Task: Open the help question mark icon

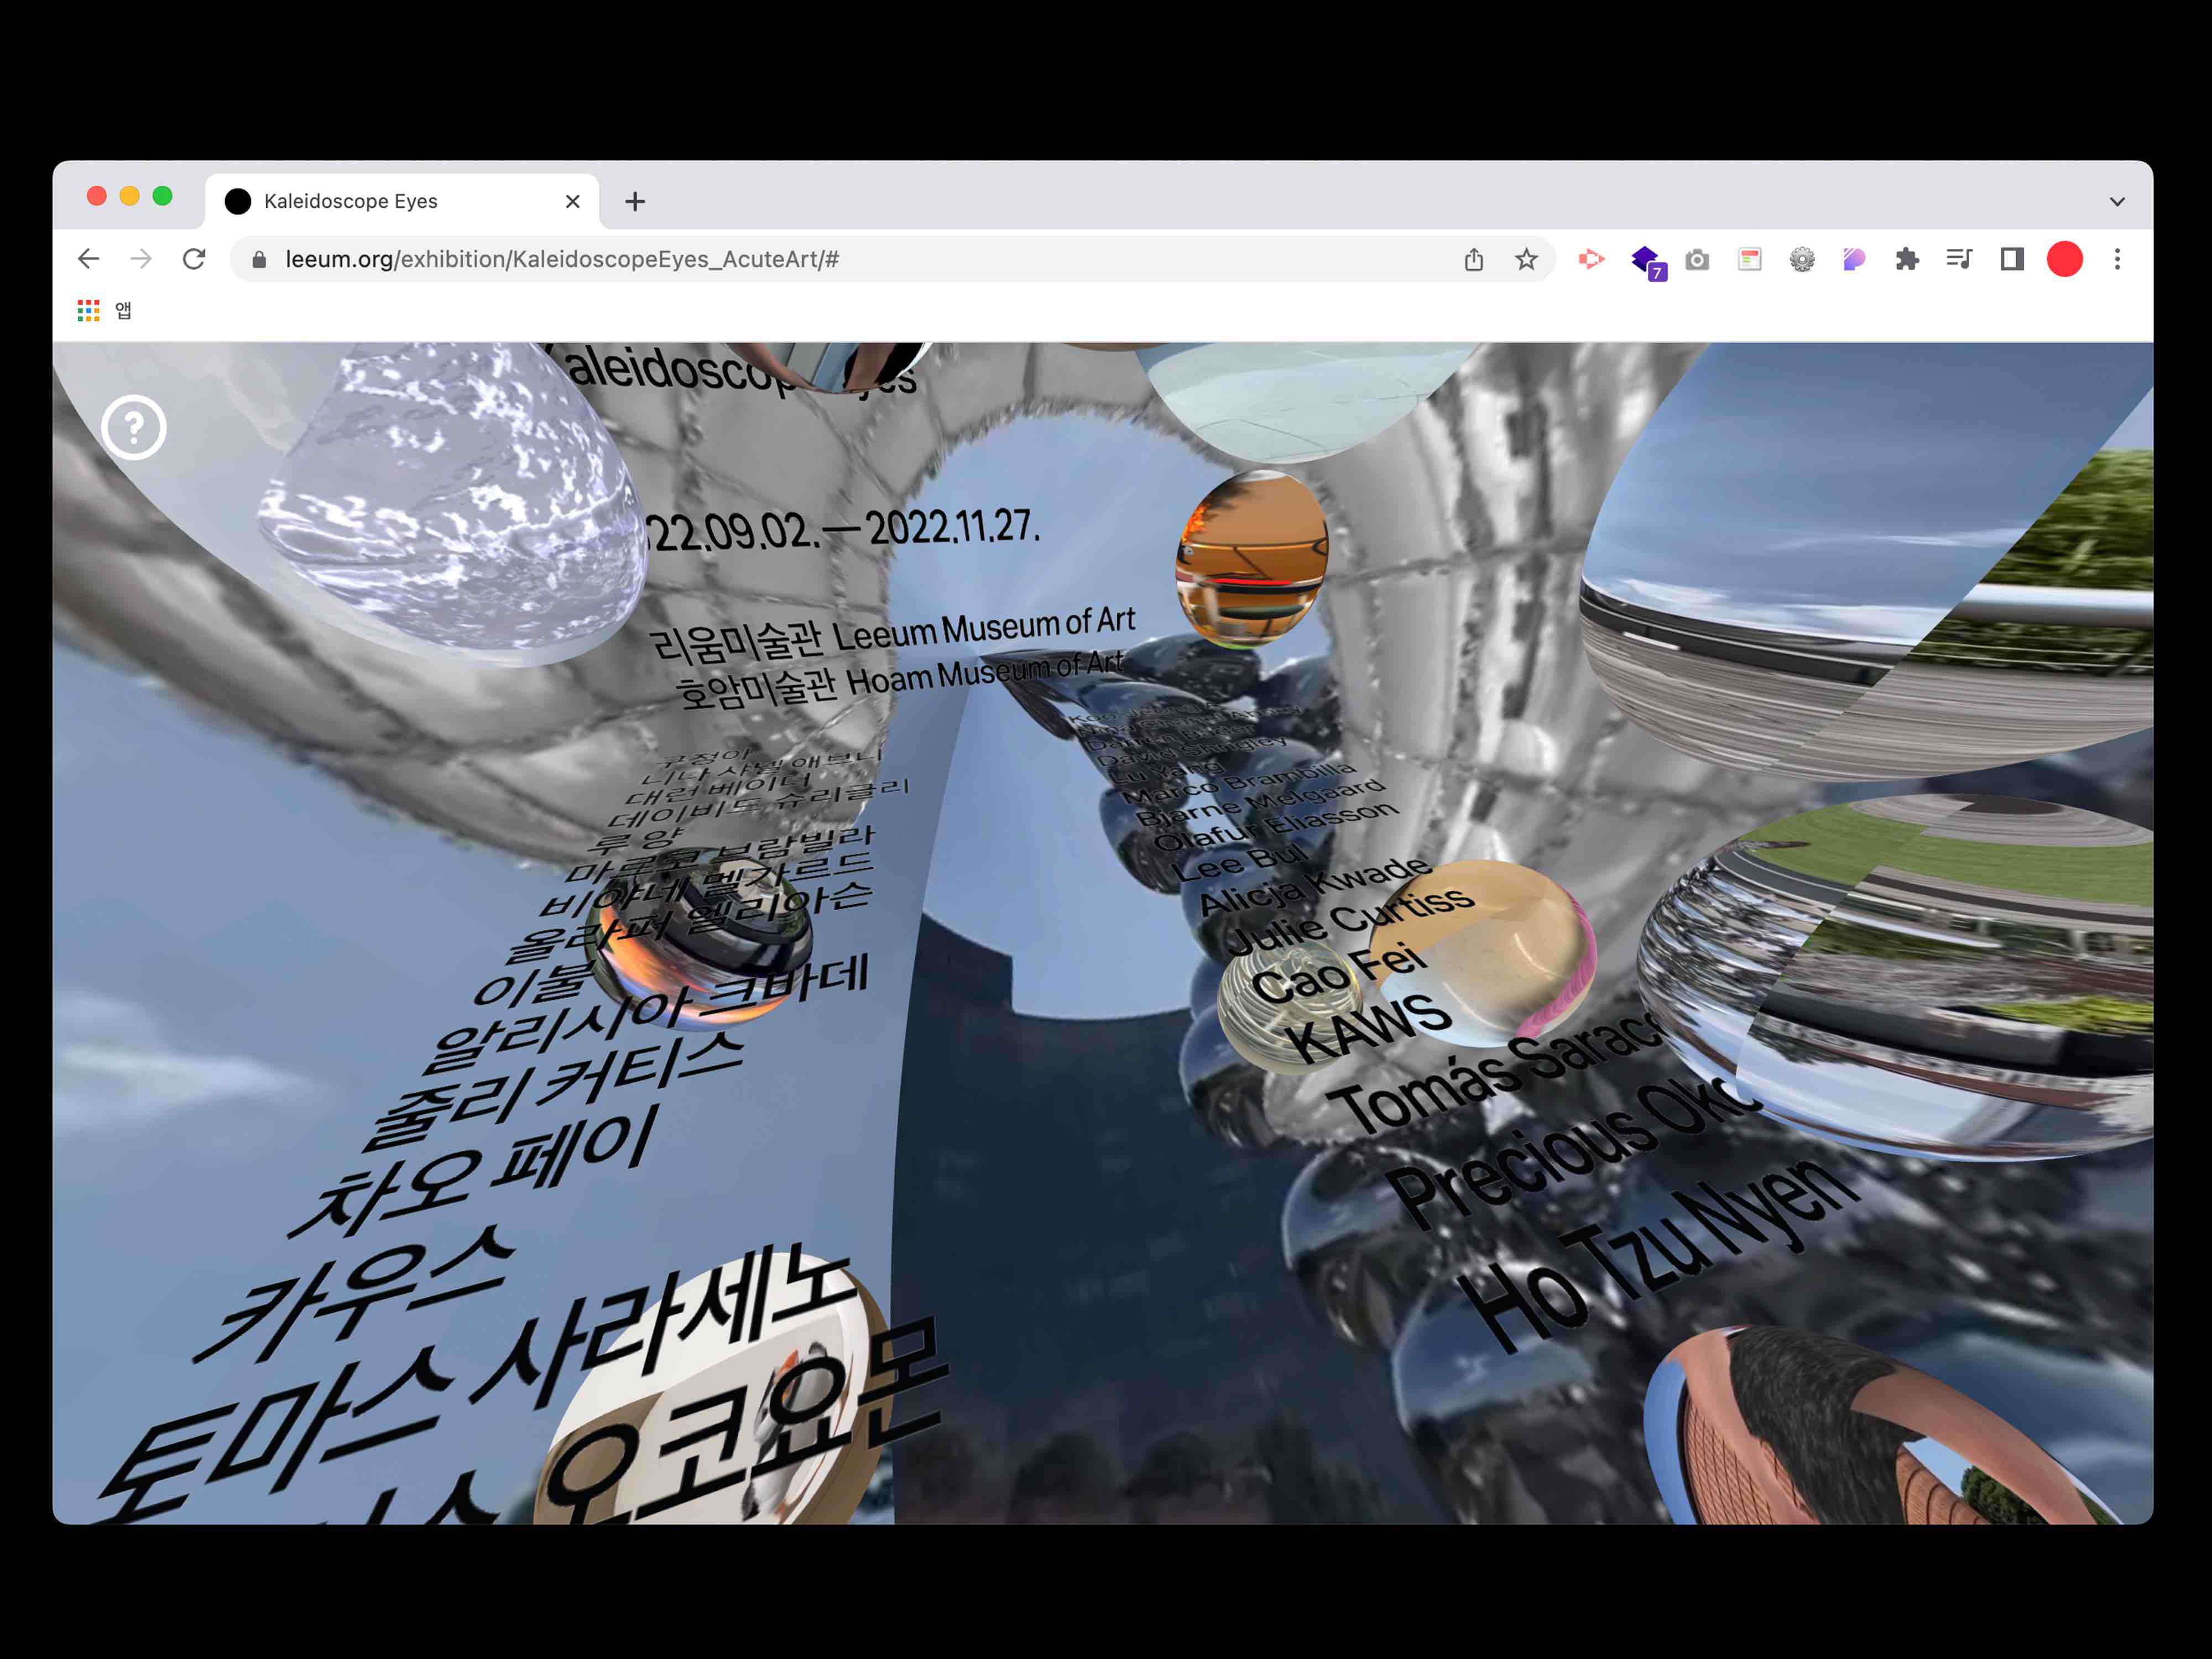Action: tap(133, 428)
